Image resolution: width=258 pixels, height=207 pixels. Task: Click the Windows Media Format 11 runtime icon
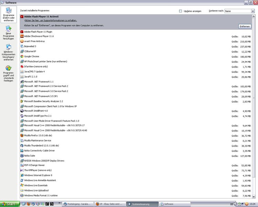pyautogui.click(x=22, y=196)
